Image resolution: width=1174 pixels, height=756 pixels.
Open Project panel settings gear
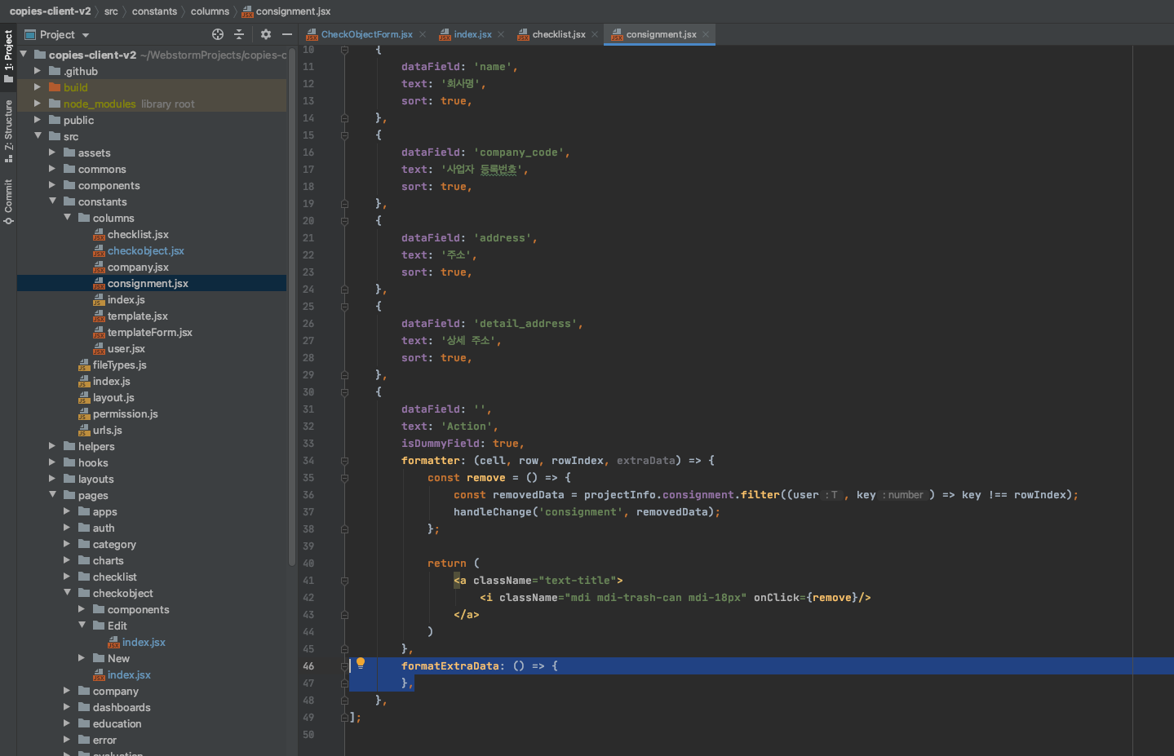266,34
